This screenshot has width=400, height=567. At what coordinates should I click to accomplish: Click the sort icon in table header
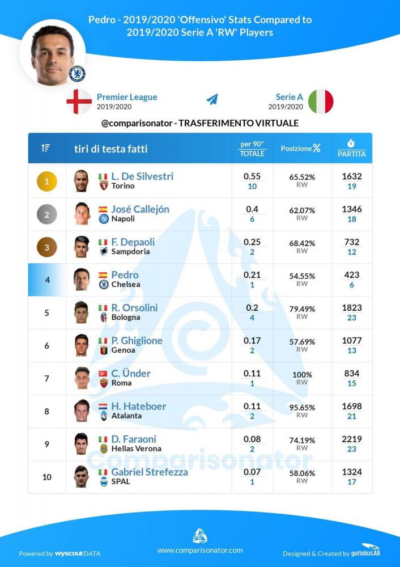[x=45, y=148]
